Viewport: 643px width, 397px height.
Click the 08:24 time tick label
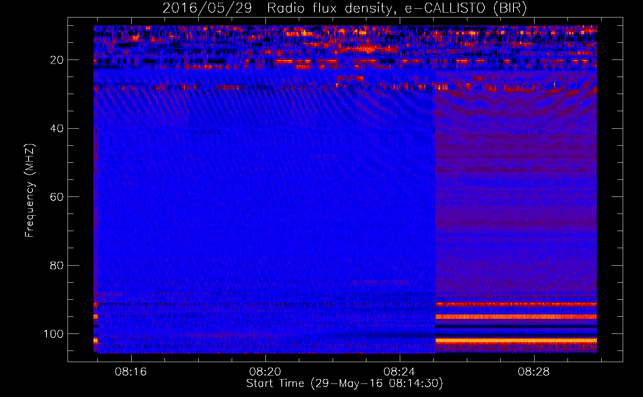point(399,372)
